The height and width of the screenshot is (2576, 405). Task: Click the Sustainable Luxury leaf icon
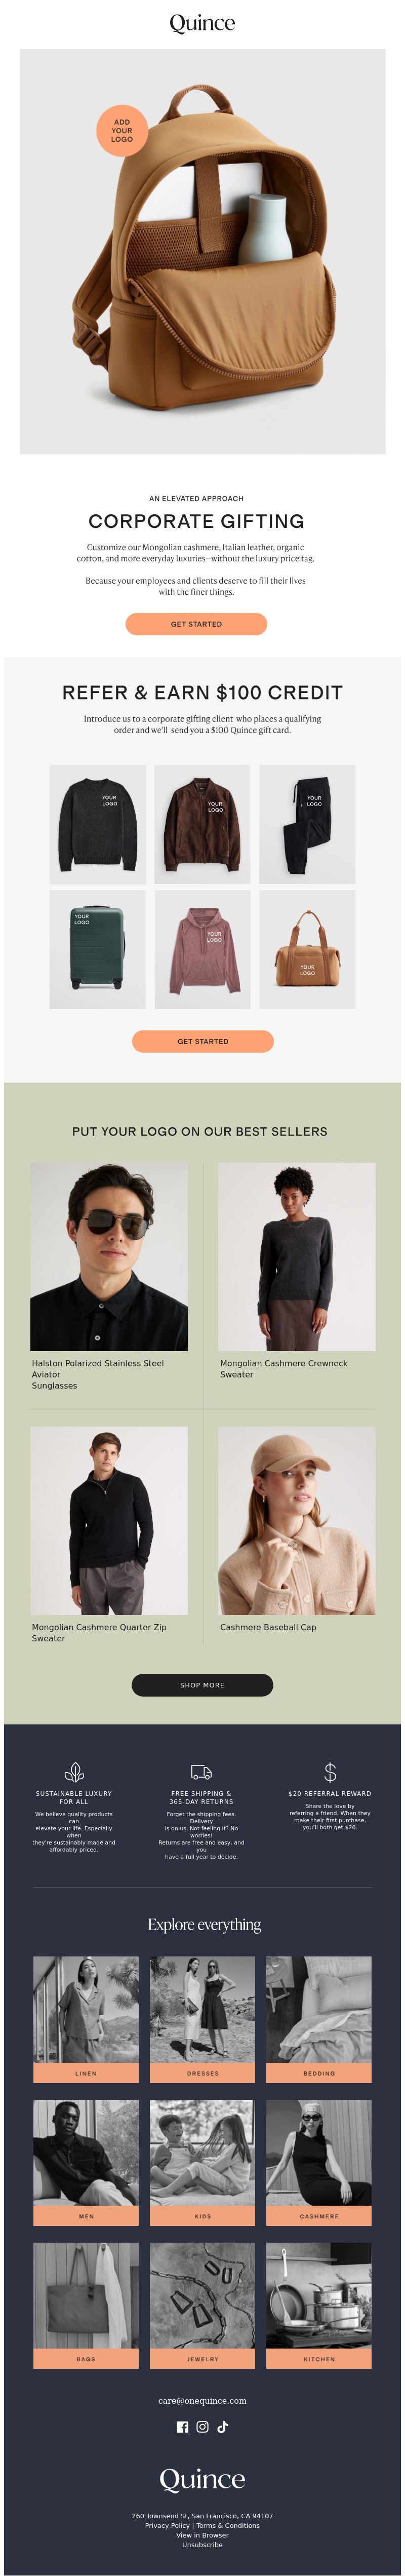pos(74,1773)
